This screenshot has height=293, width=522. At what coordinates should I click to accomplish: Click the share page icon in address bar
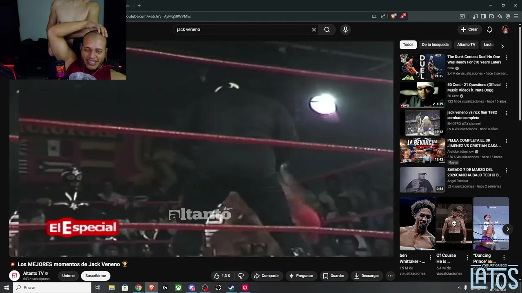[383, 16]
